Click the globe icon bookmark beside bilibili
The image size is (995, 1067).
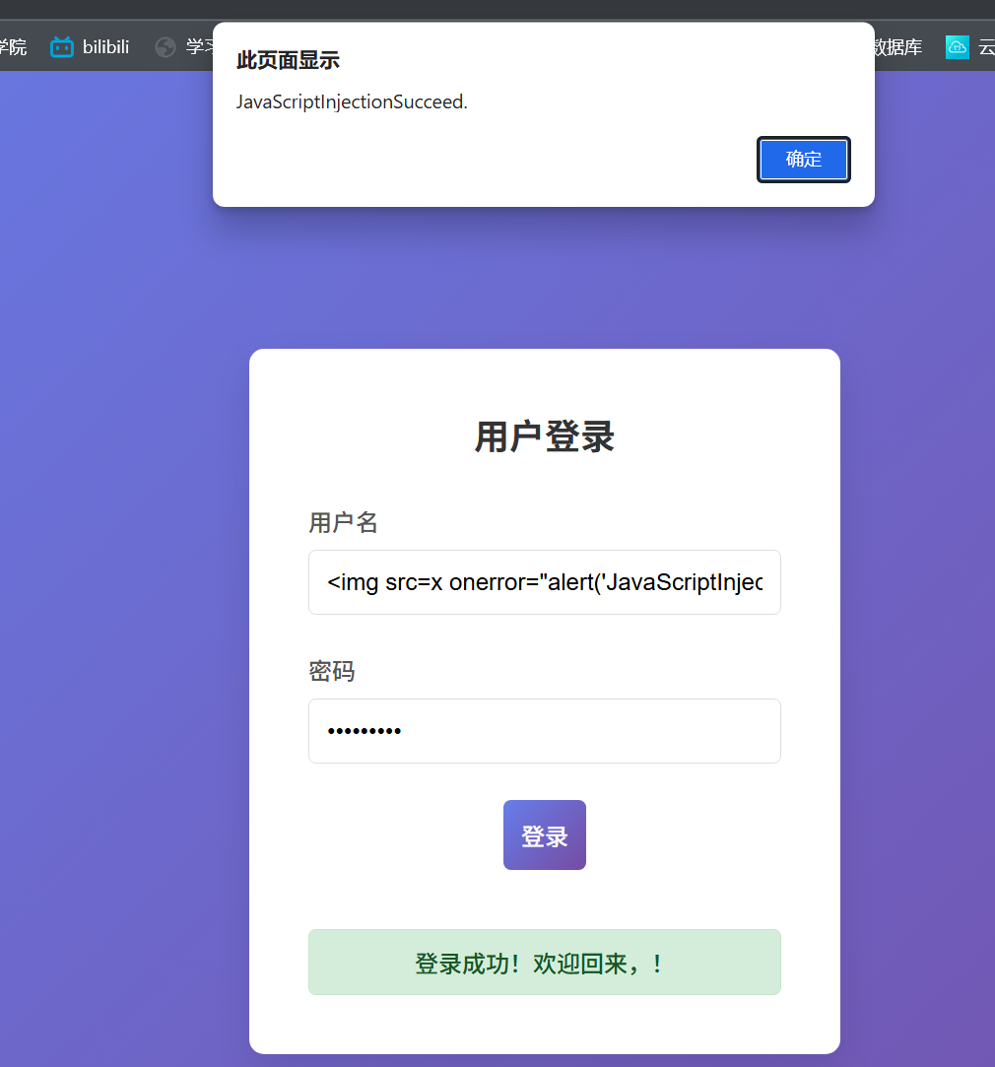coord(166,47)
